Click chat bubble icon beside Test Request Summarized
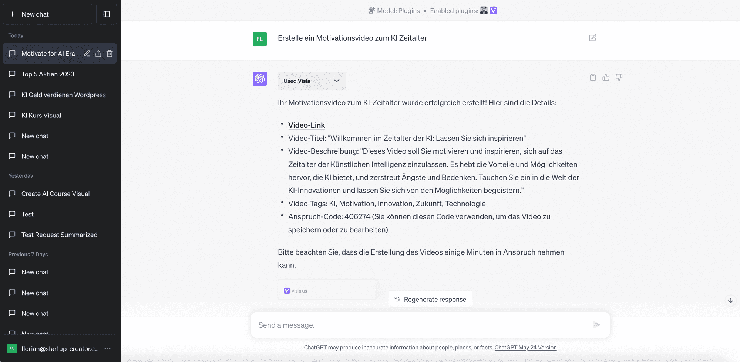 [12, 235]
